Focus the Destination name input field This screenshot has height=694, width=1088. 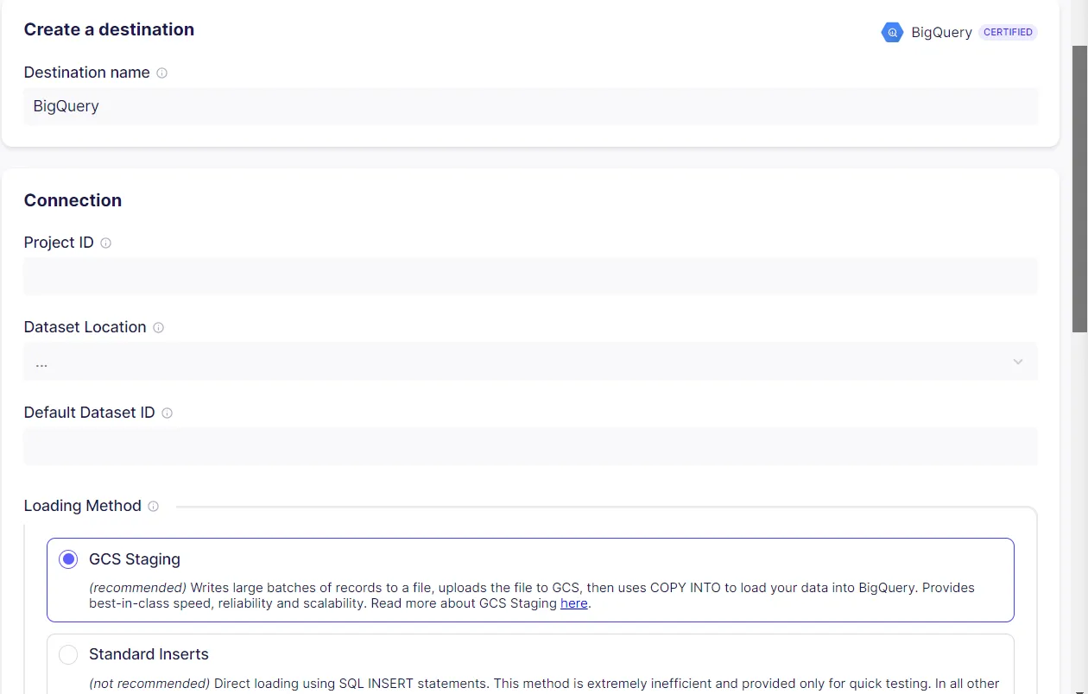tap(530, 106)
